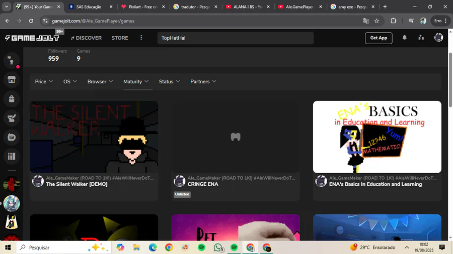Go back to the previous page
The image size is (453, 254).
click(x=7, y=21)
